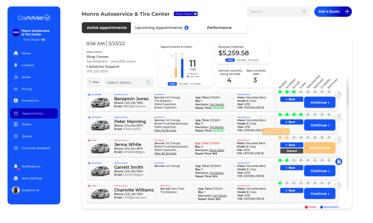
Task: Click blue APPOINTMENTS legend dot
Action: click(321, 207)
